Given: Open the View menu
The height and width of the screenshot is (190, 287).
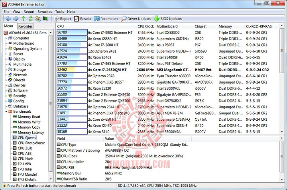Looking at the screenshot, I should tap(16, 12).
